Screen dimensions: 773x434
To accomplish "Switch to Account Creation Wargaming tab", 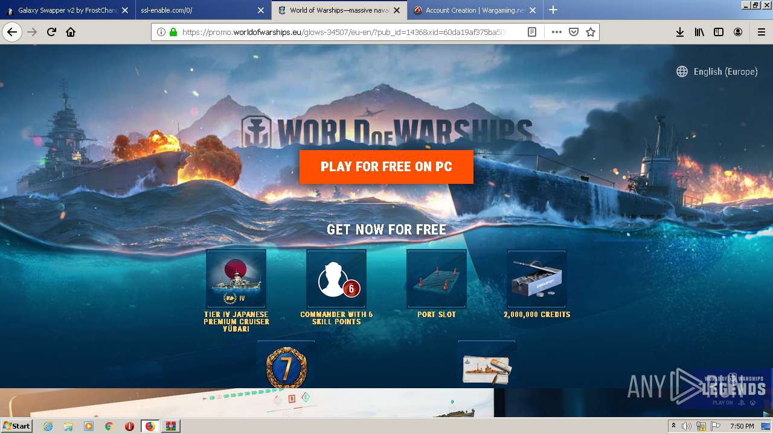I will coord(475,10).
